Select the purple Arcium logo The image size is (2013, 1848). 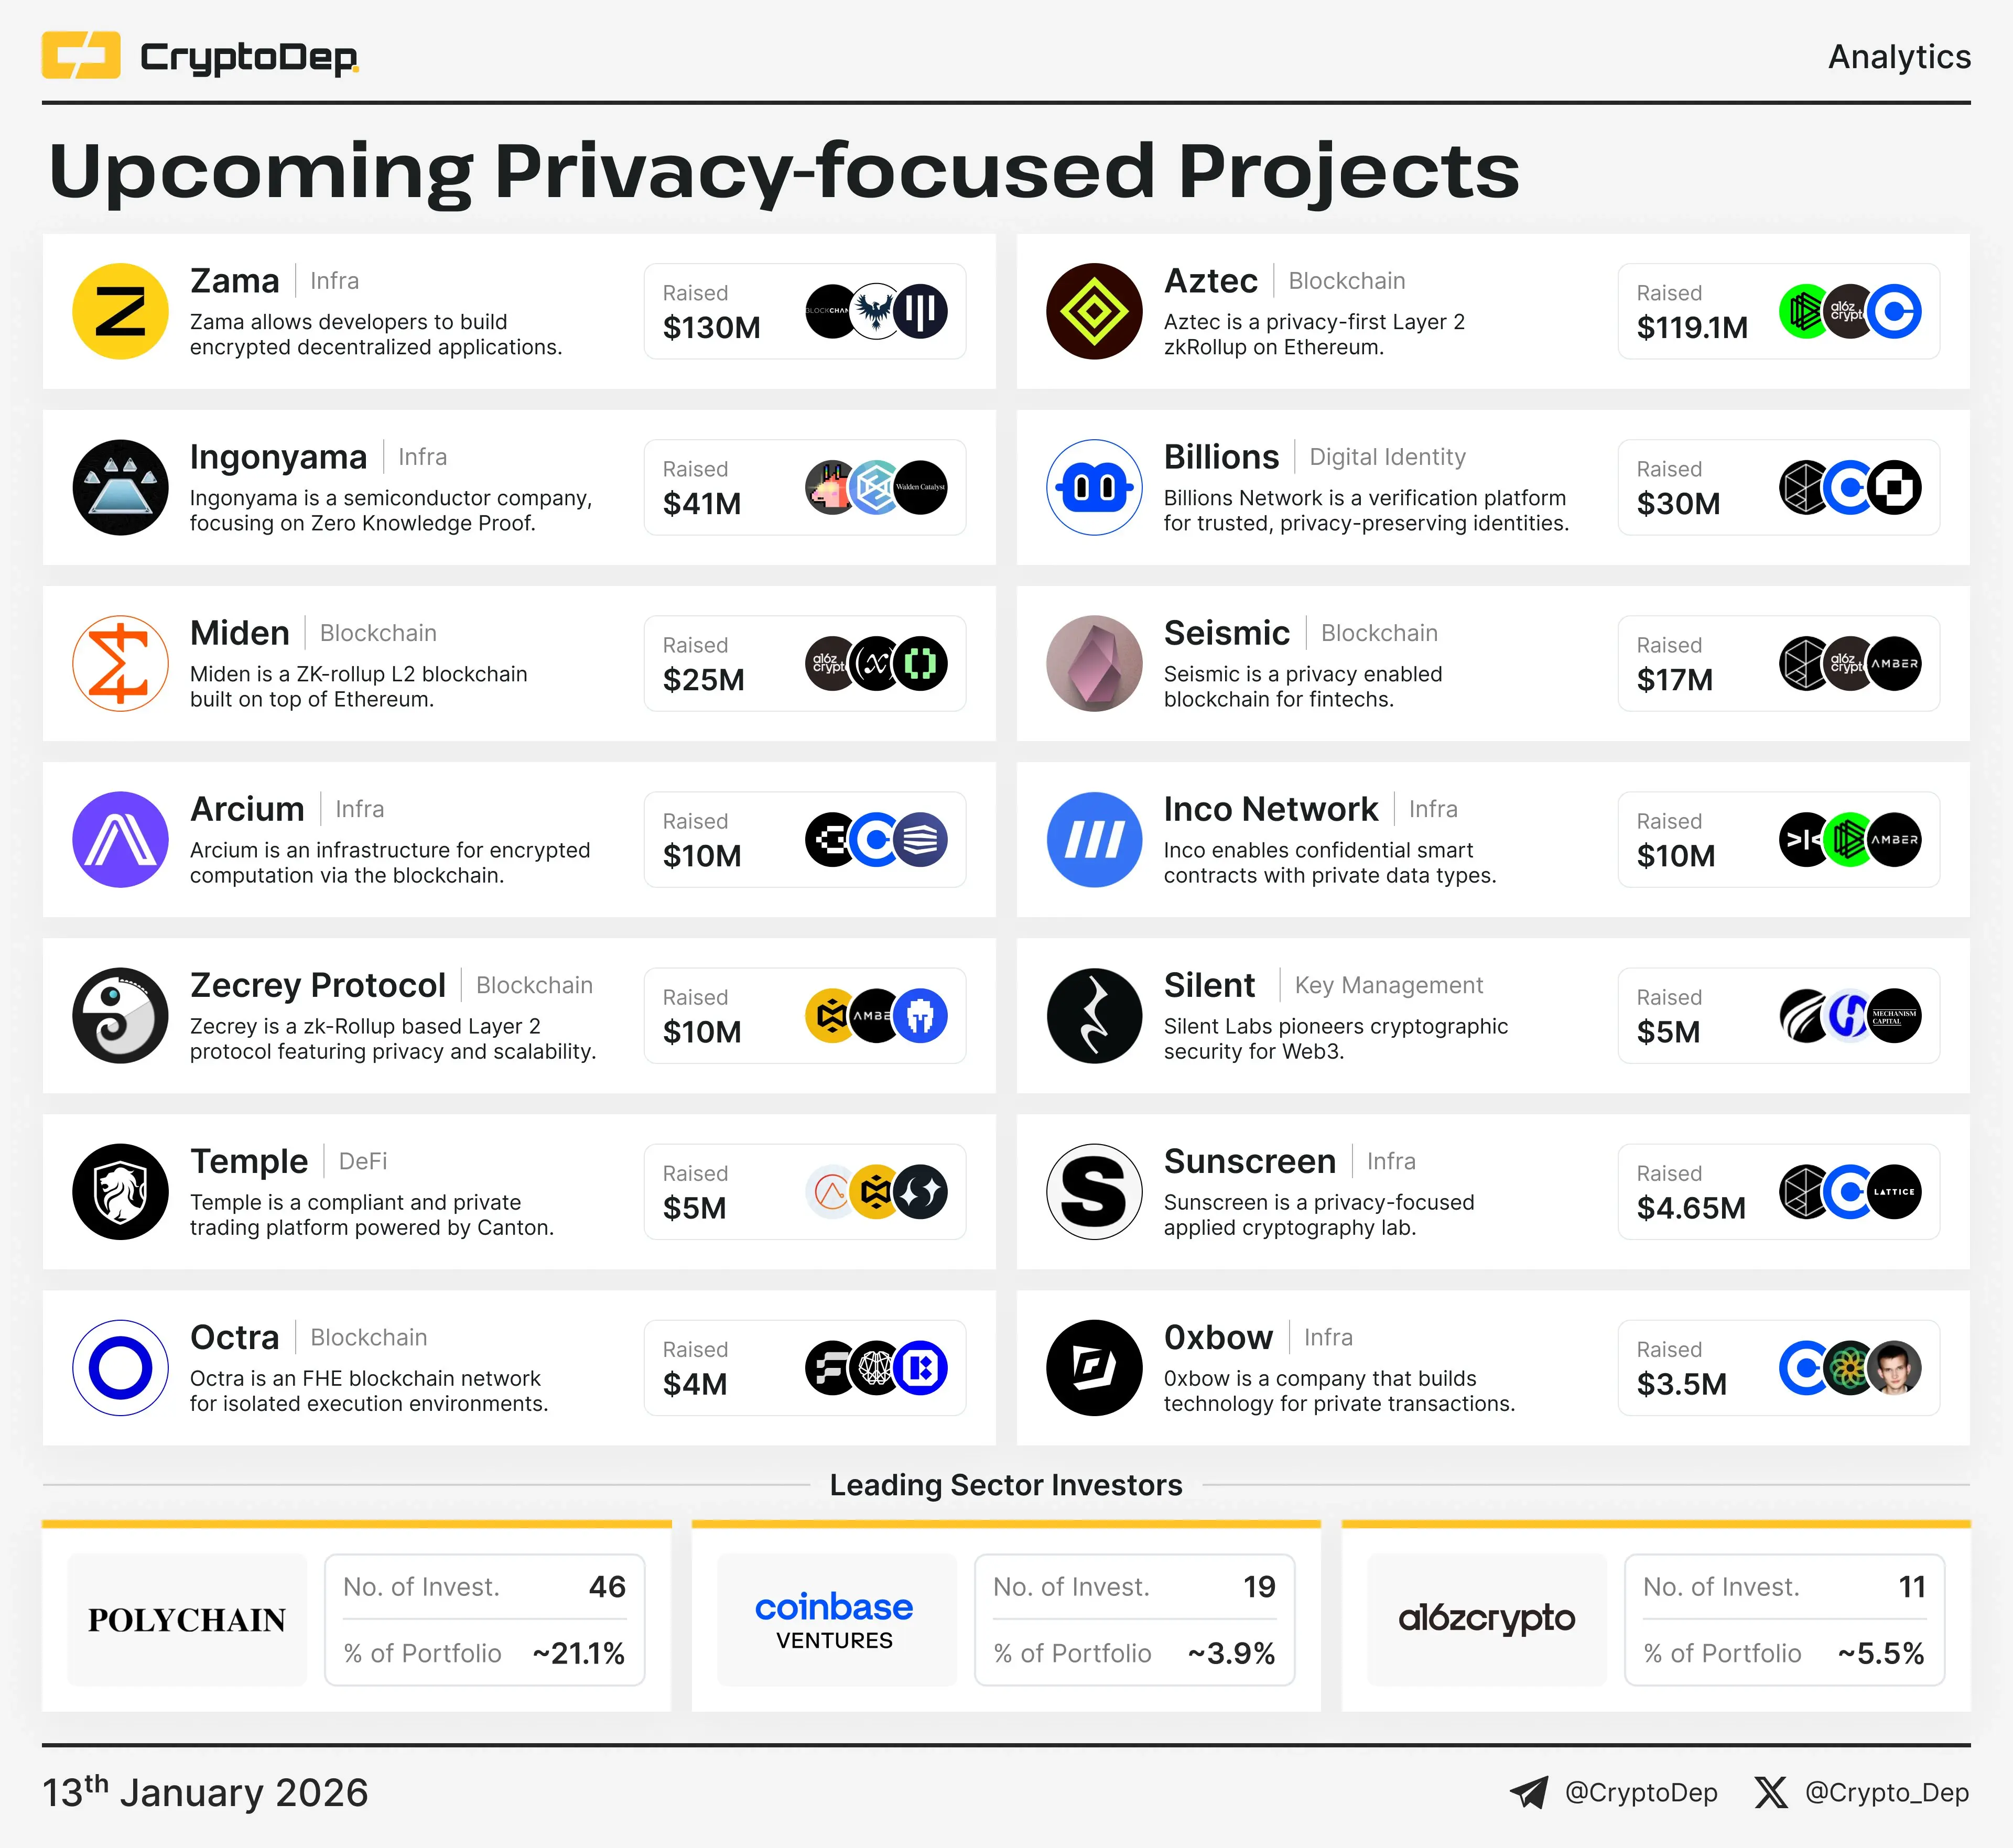tap(120, 839)
